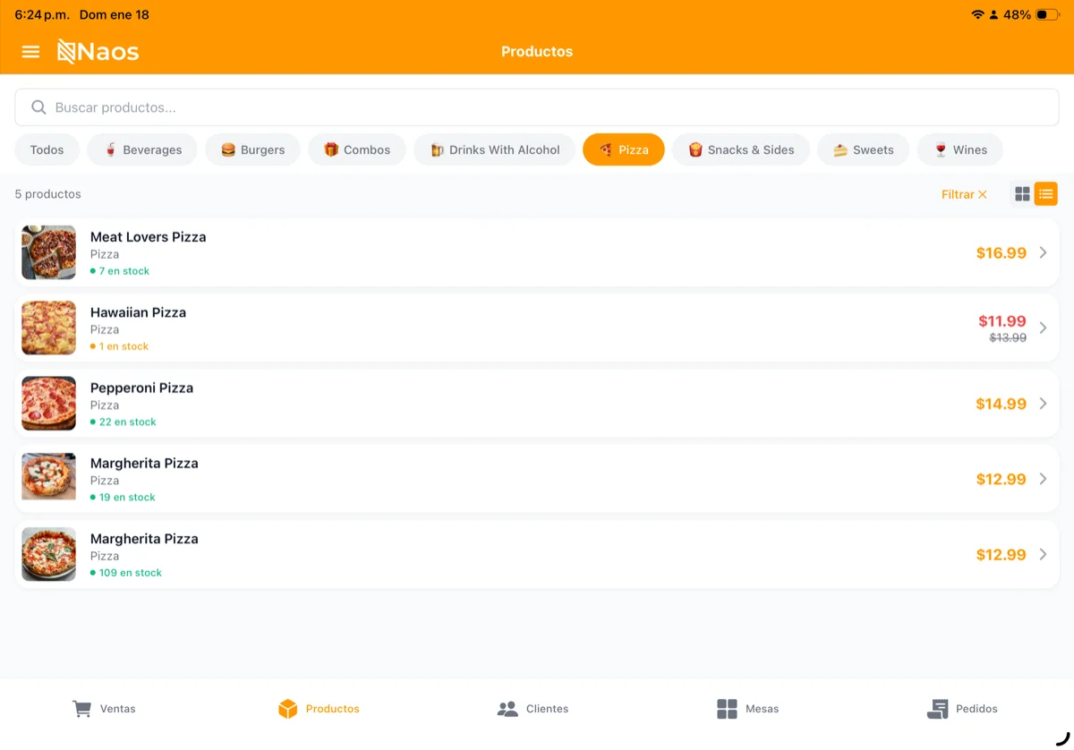Open the Pedidos tab
Viewport: 1074px width, 750px height.
click(961, 709)
